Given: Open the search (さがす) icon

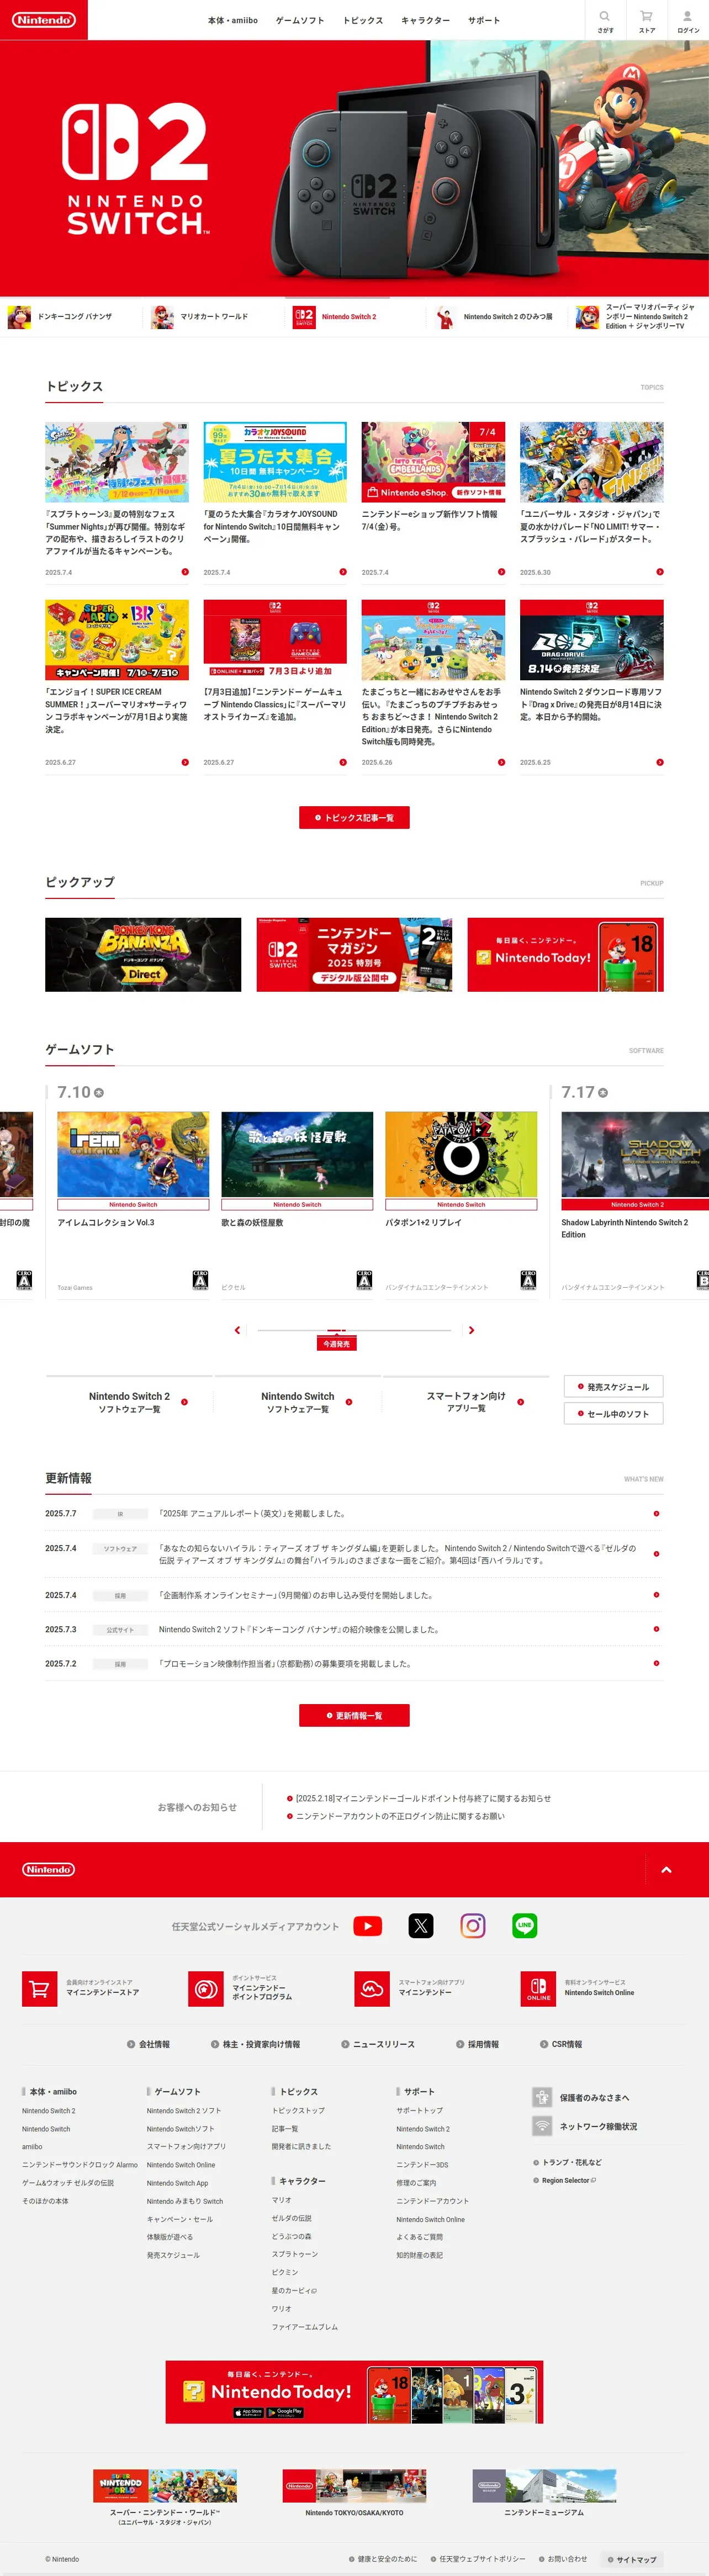Looking at the screenshot, I should click(x=605, y=16).
